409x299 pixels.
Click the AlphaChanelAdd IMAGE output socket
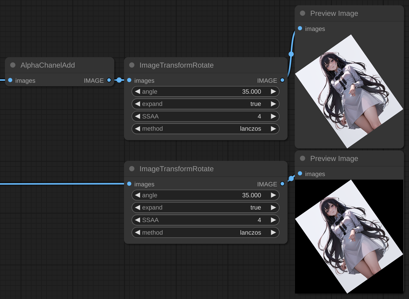(x=109, y=80)
